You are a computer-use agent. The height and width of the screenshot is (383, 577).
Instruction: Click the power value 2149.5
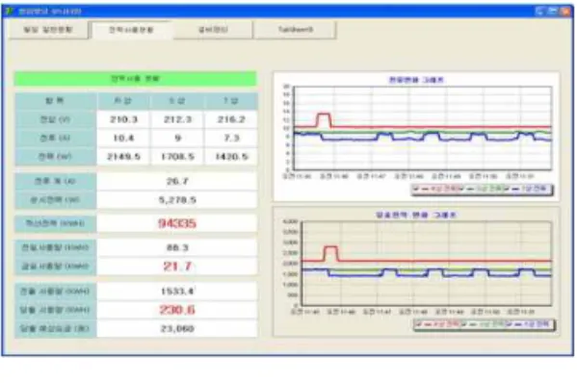[x=123, y=157]
